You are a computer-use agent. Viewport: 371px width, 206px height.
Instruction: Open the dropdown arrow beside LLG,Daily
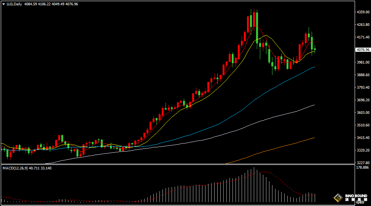point(4,4)
